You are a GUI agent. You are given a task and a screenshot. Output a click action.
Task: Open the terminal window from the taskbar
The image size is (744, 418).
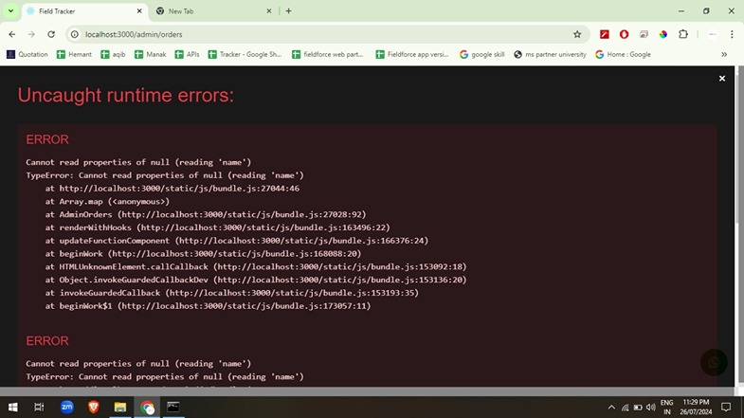coord(173,407)
